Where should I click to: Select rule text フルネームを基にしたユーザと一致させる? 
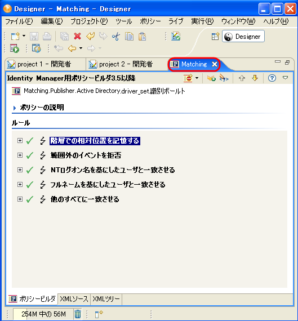(108, 185)
